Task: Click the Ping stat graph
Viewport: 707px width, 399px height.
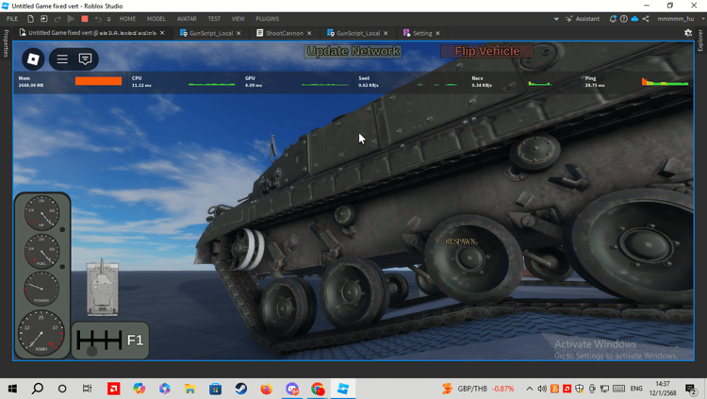Action: (666, 82)
